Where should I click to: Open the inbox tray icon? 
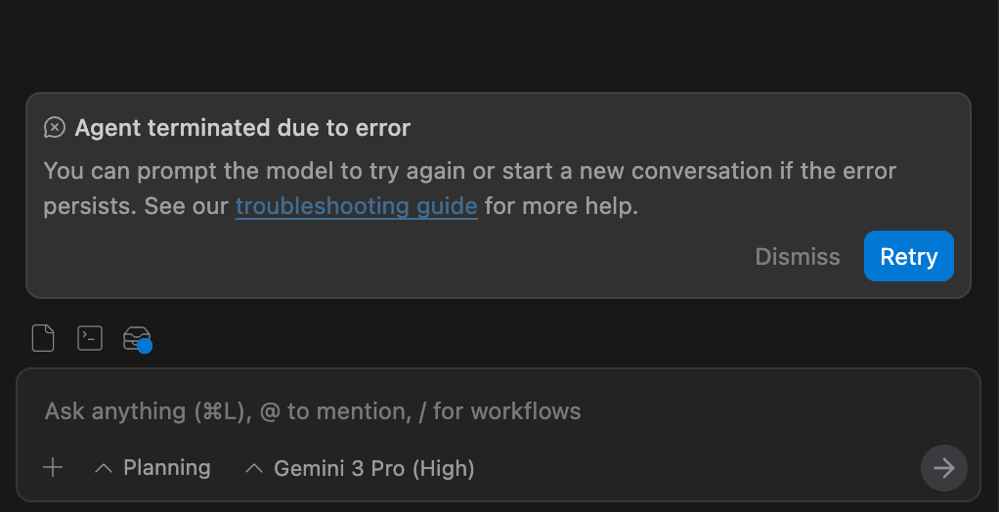click(x=135, y=338)
